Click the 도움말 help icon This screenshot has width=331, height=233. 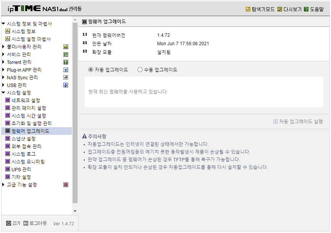[306, 9]
